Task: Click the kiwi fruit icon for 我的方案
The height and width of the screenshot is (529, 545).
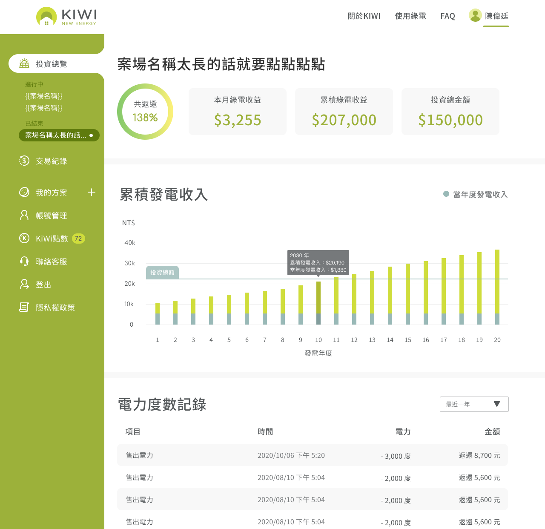Action: (24, 192)
